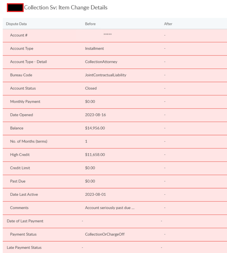Open the truncated 'Account seriously past due' comment

(110, 208)
